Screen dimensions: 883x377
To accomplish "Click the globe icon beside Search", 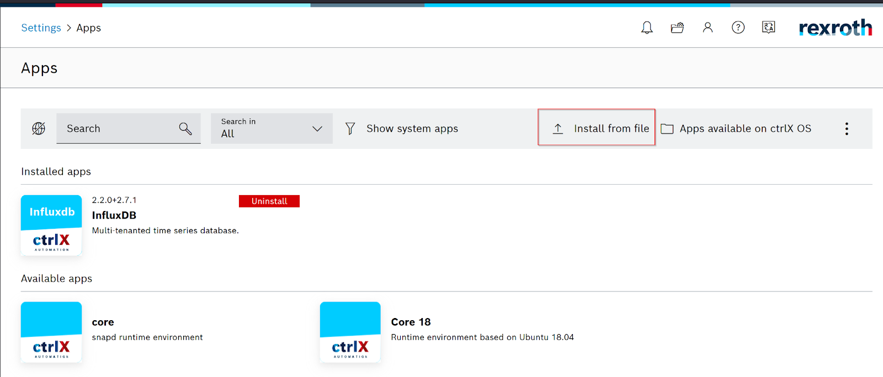I will 39,128.
